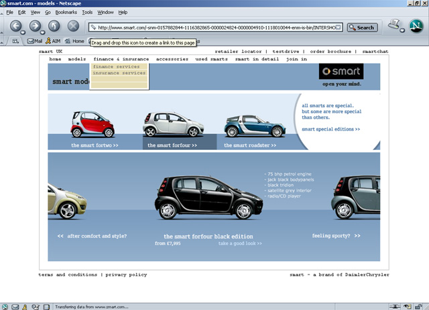Click the Mail icon in status bar

point(15,307)
